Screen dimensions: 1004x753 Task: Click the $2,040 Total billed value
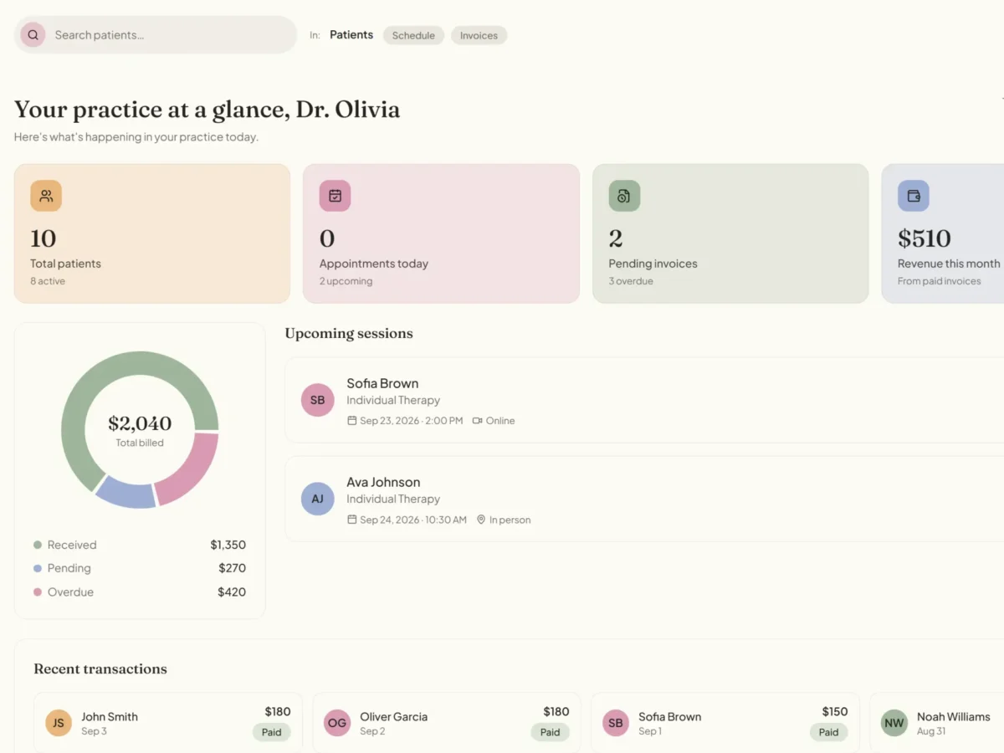140,423
